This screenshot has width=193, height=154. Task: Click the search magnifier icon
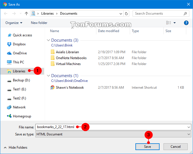tap(185, 14)
